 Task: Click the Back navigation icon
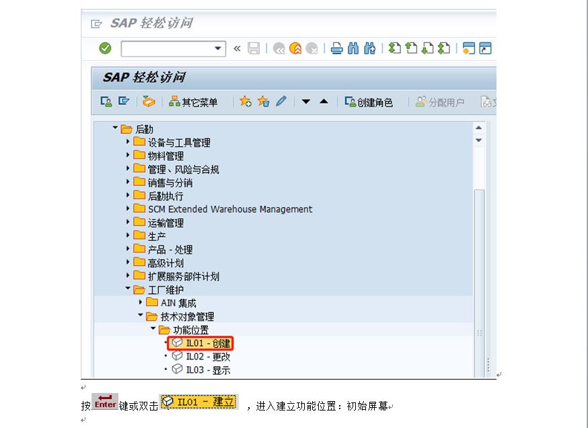[x=279, y=48]
